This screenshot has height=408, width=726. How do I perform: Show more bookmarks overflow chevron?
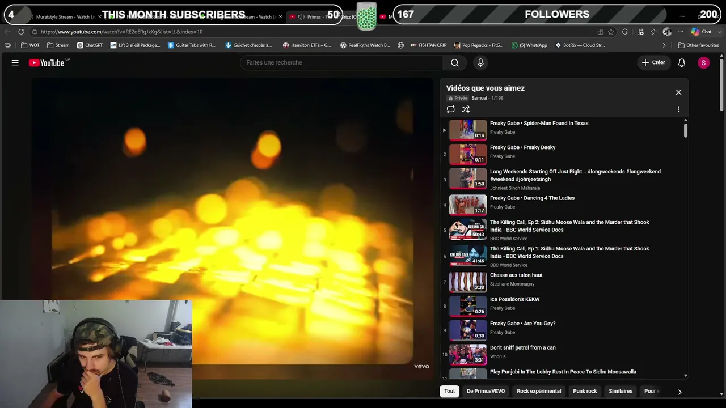(x=664, y=45)
